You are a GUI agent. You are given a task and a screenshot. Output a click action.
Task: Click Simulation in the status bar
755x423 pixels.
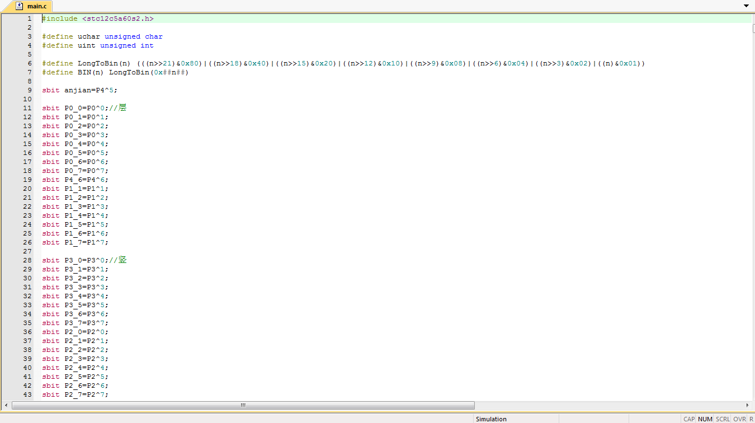491,419
